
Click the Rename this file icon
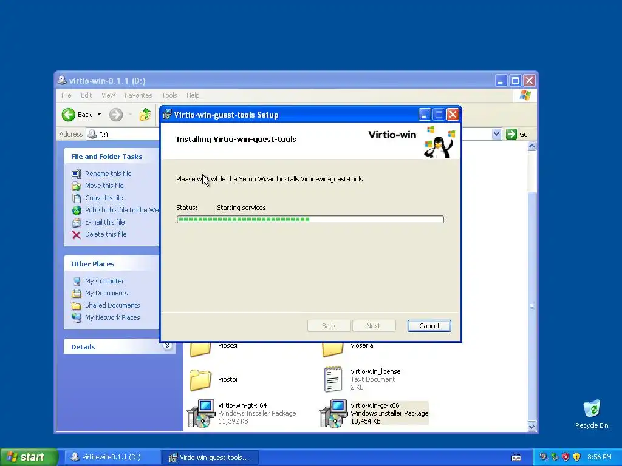point(77,174)
